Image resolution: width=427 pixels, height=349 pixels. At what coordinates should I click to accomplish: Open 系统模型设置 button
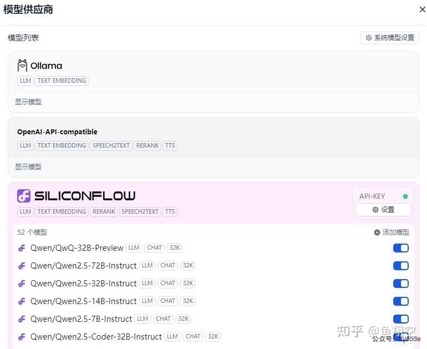(390, 38)
